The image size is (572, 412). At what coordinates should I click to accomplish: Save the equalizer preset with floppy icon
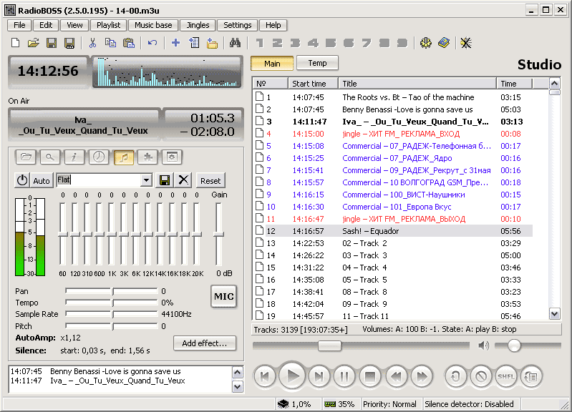point(165,180)
